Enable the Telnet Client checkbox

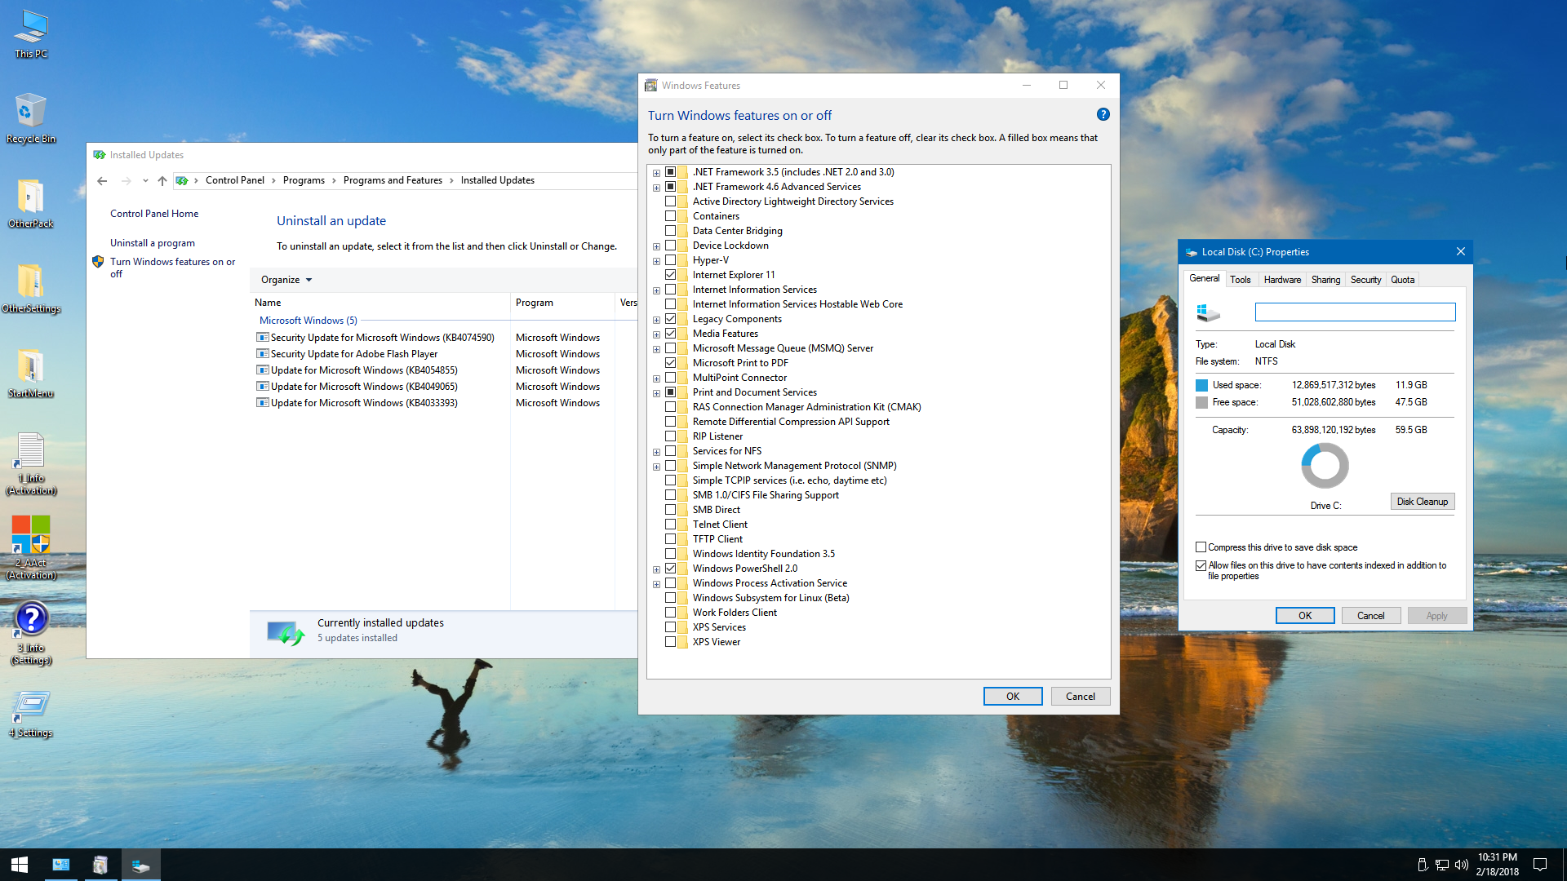(x=670, y=525)
